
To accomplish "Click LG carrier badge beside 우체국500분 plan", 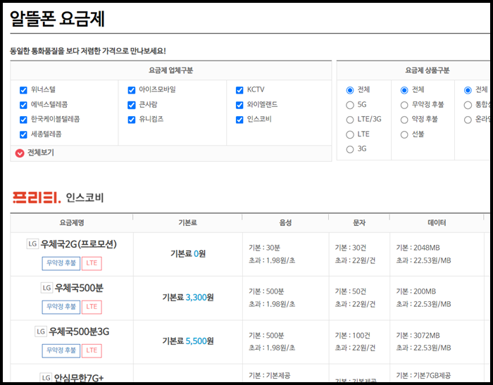I will coord(46,288).
